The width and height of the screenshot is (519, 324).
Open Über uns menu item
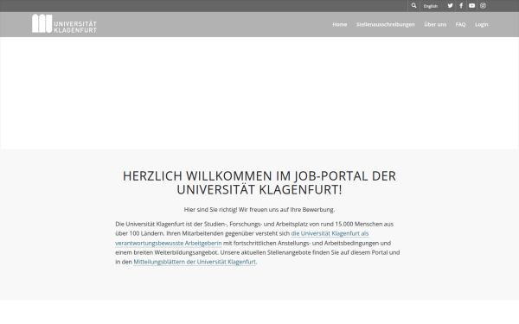(435, 24)
